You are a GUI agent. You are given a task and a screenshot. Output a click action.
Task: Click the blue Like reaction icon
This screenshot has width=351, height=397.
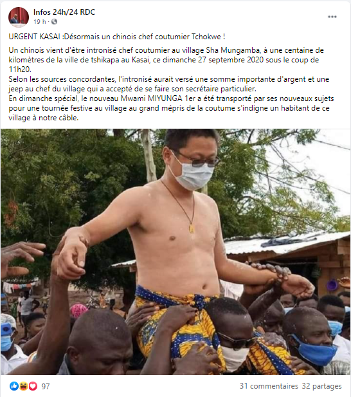(x=14, y=386)
